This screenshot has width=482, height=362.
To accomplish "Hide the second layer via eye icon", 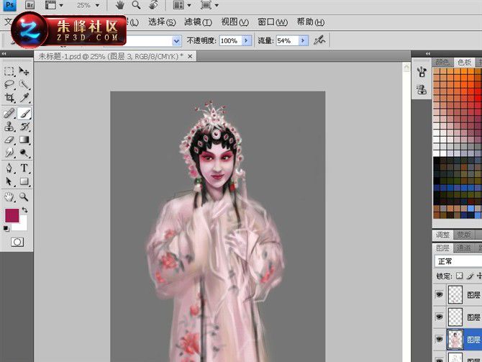I will pyautogui.click(x=440, y=317).
